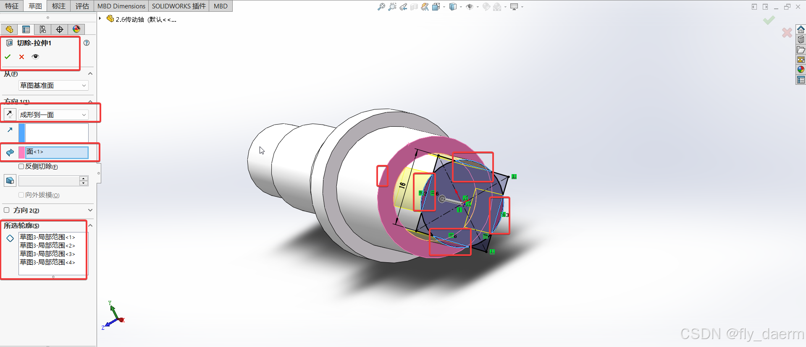This screenshot has height=347, width=806.
Task: Cancel feature via red X in viewport corner
Action: (787, 32)
